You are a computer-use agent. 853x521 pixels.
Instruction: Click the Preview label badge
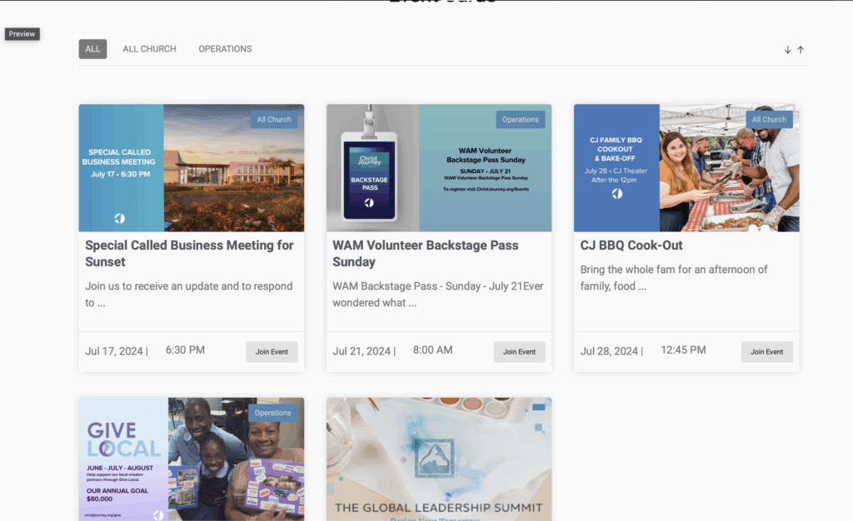coord(22,34)
